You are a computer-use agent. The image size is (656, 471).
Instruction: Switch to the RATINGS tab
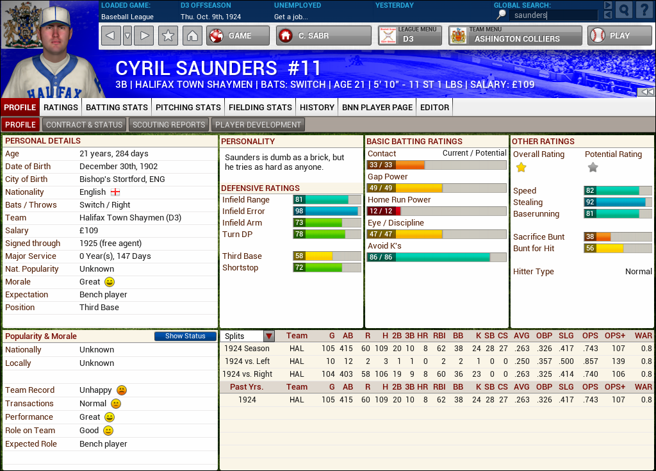tap(61, 107)
